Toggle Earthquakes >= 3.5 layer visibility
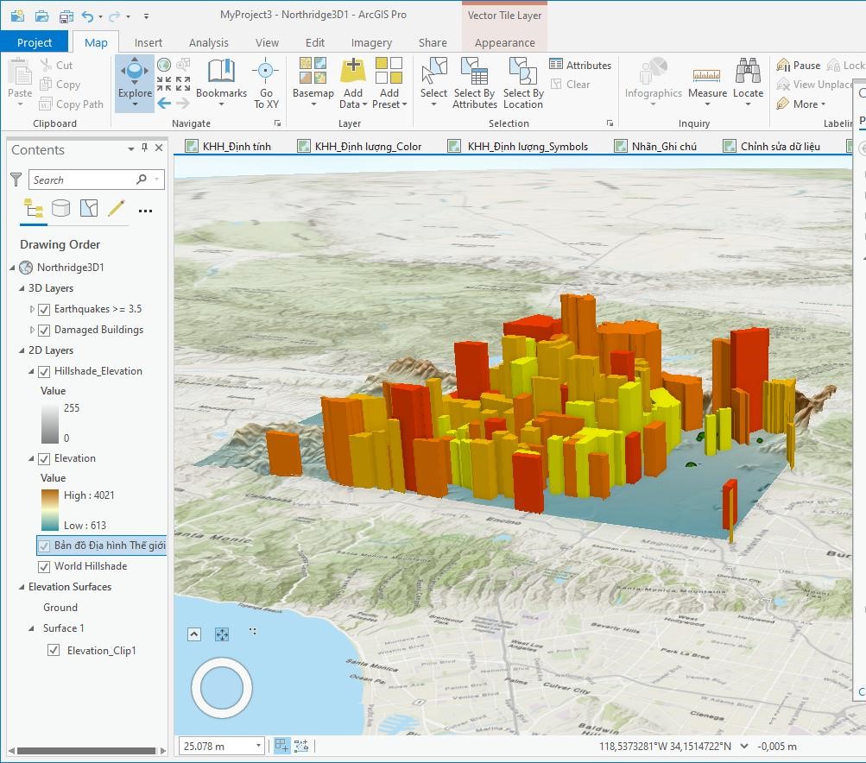866x763 pixels. (x=44, y=309)
